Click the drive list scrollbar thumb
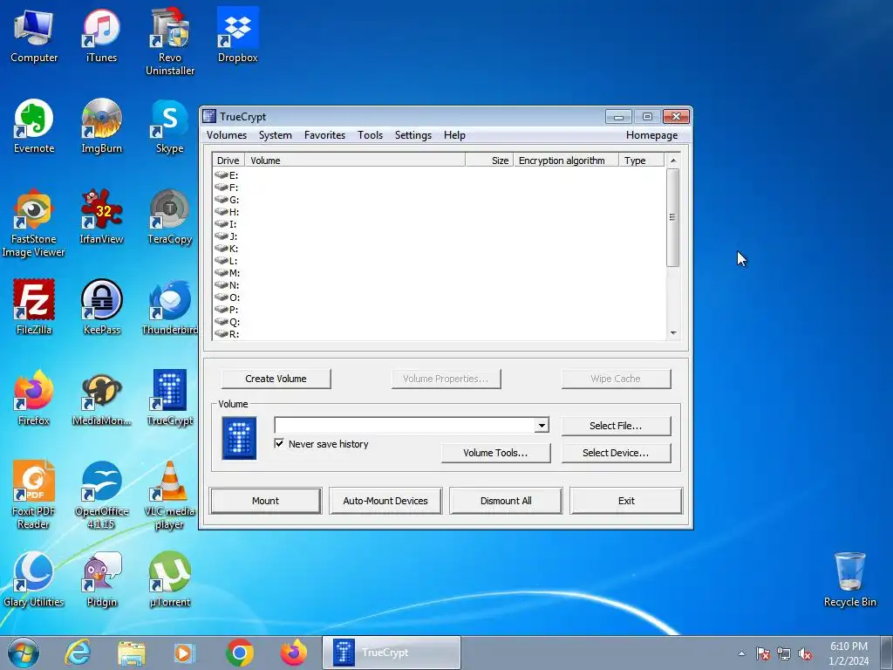 tap(673, 217)
